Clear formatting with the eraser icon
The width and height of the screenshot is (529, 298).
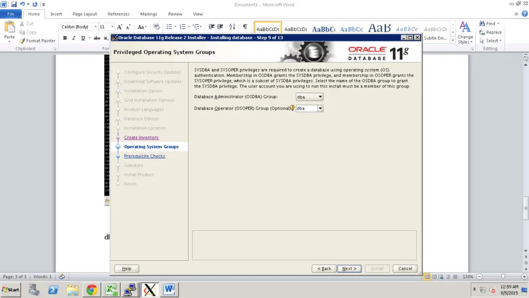pos(156,27)
